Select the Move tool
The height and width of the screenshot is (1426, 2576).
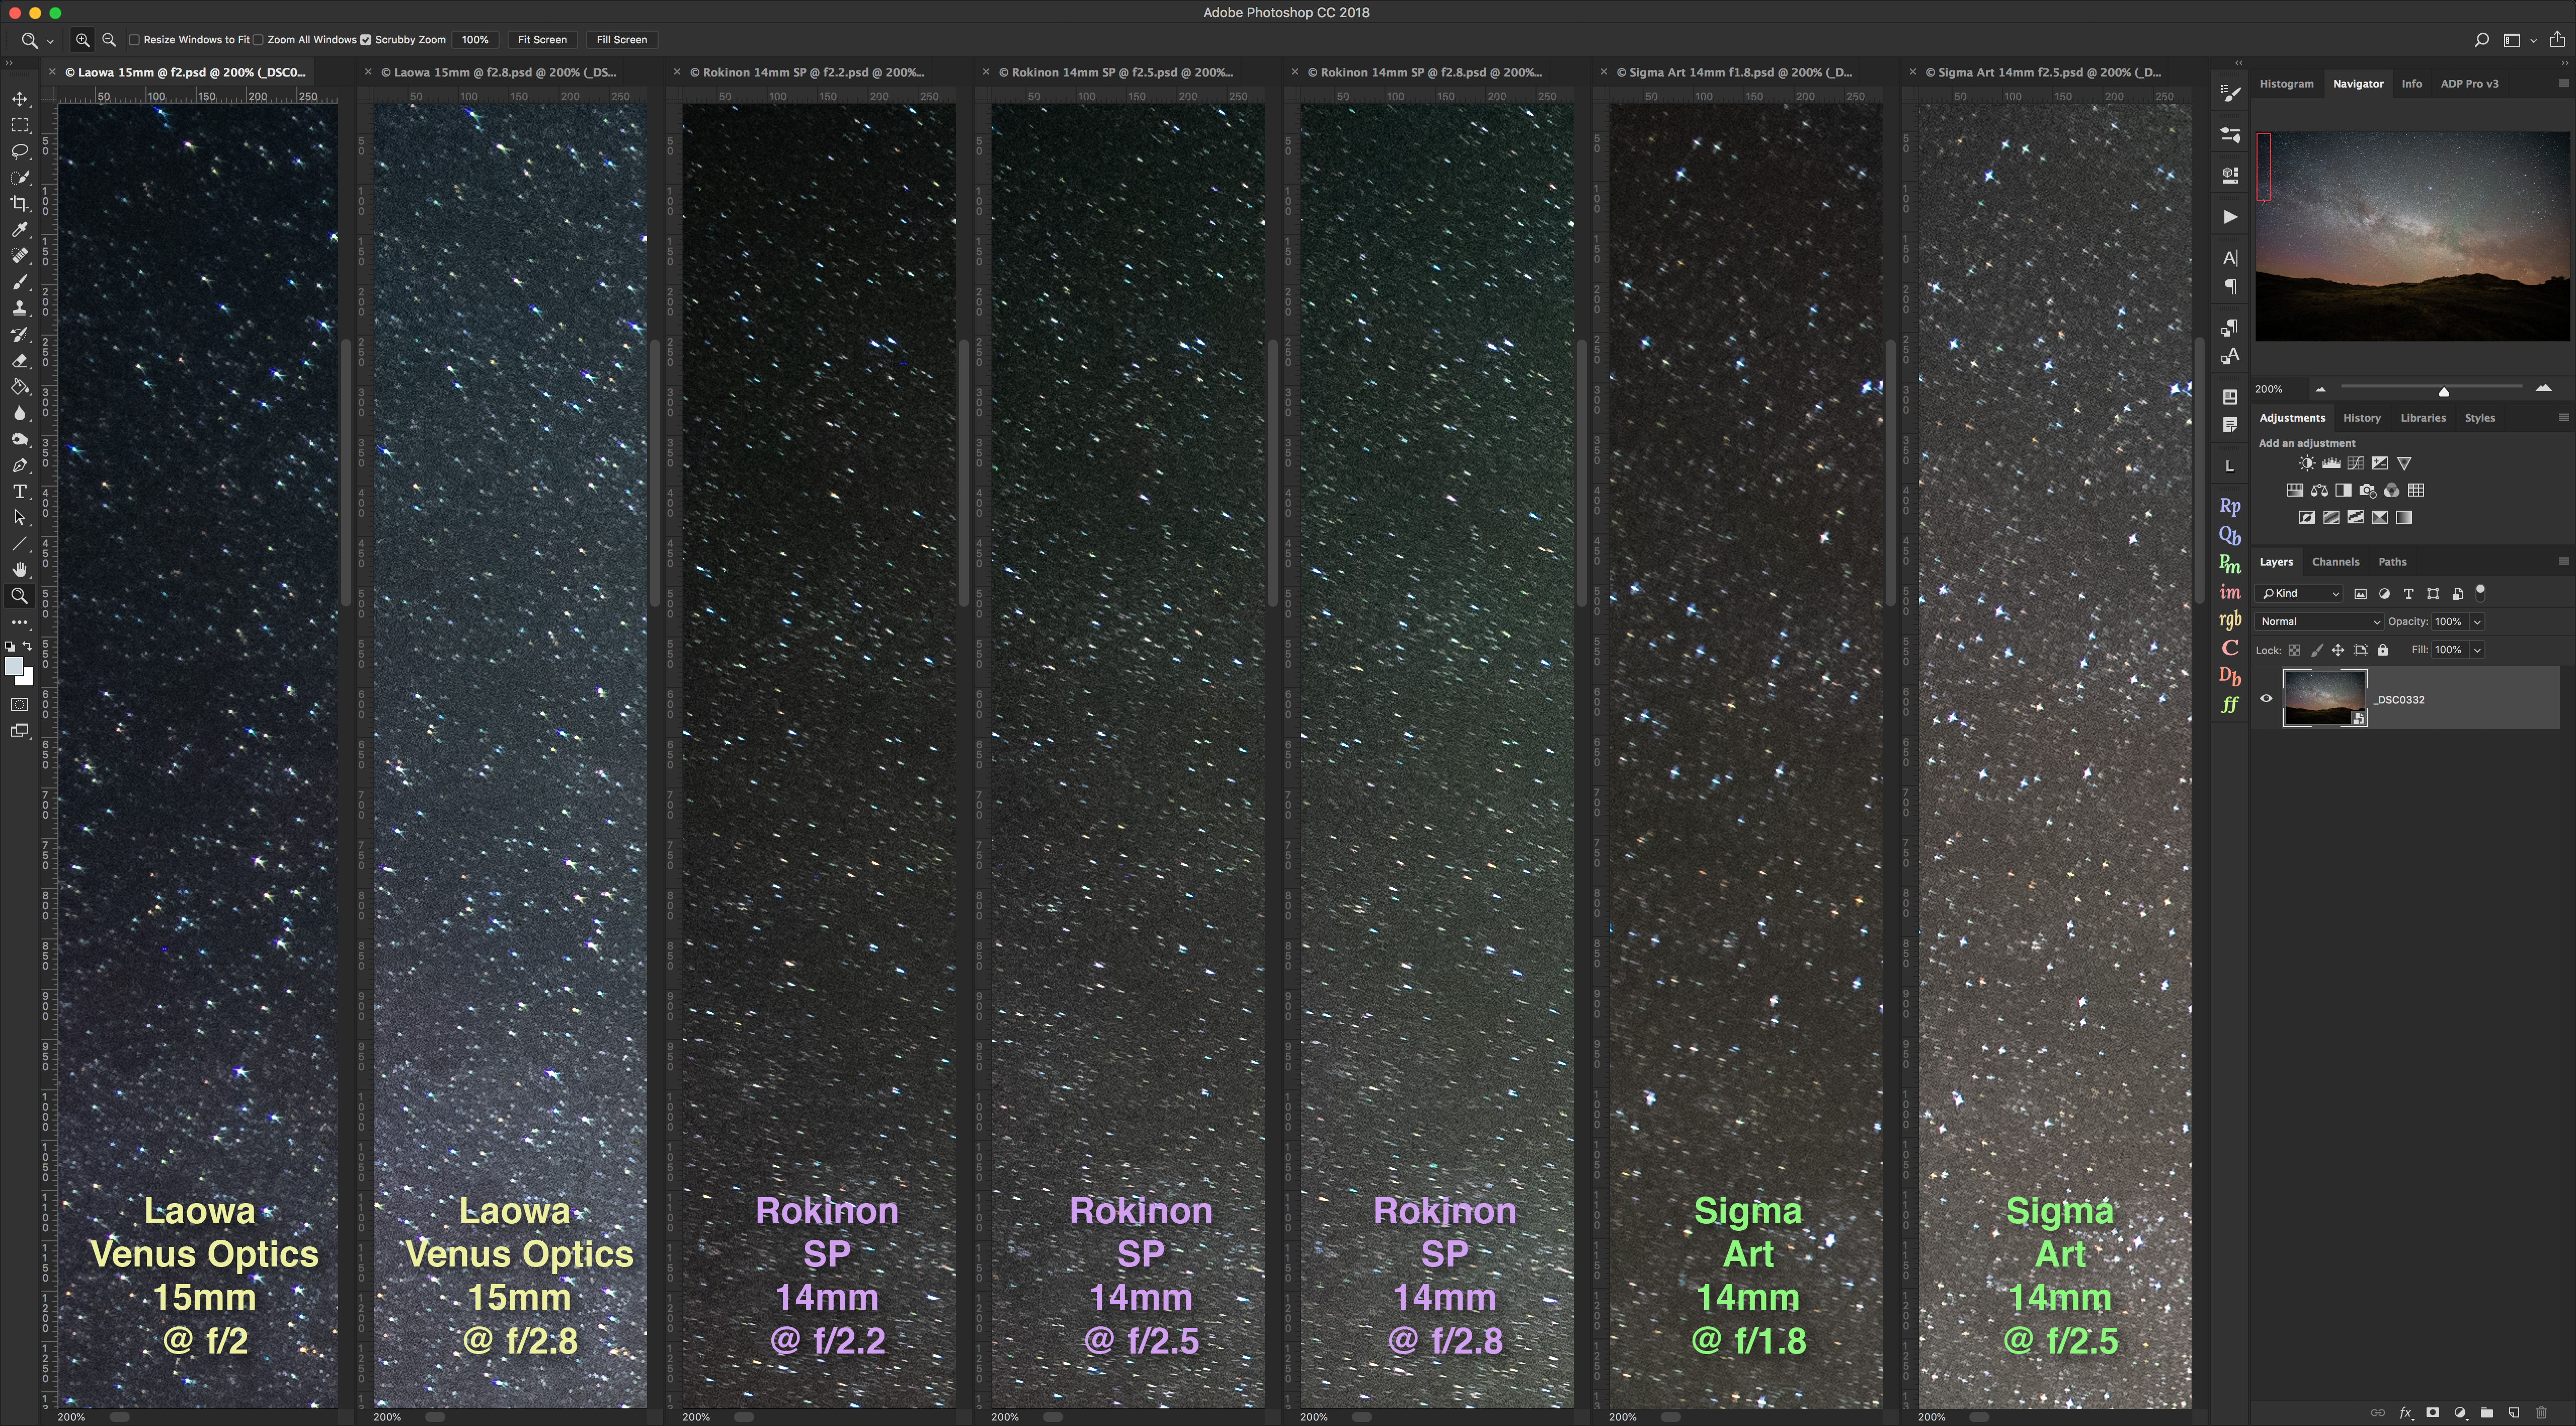tap(19, 99)
